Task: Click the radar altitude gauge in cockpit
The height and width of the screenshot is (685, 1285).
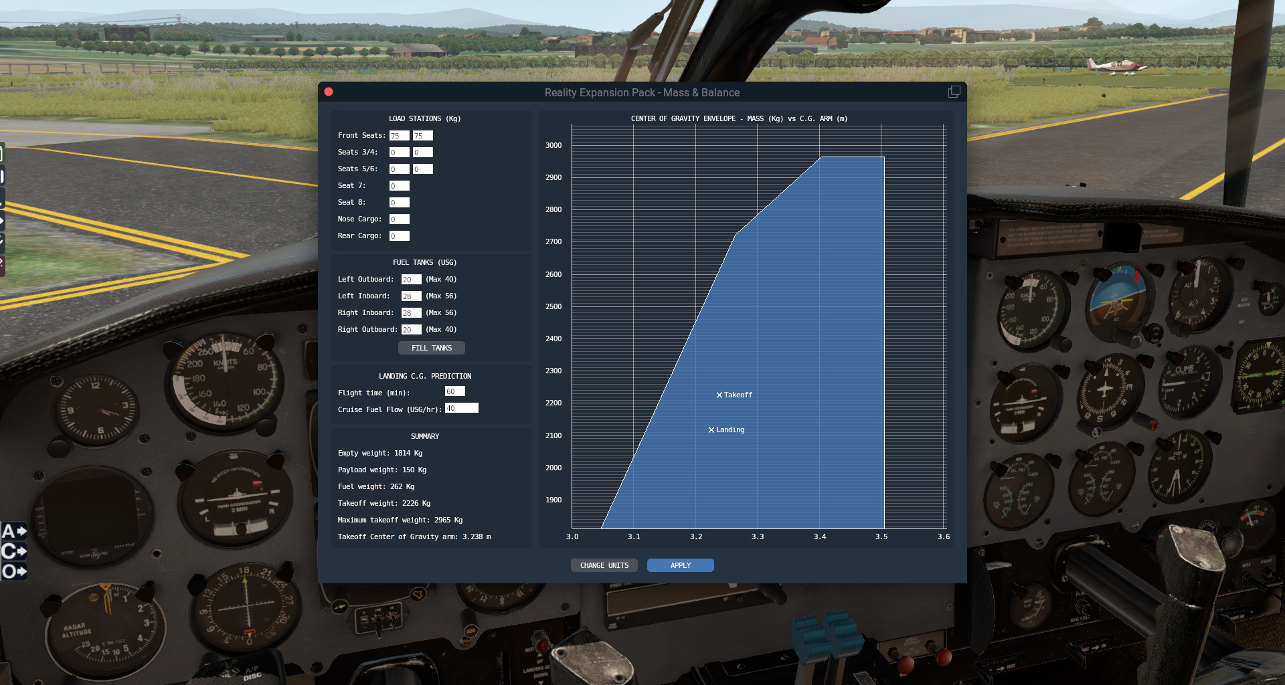Action: pyautogui.click(x=104, y=632)
